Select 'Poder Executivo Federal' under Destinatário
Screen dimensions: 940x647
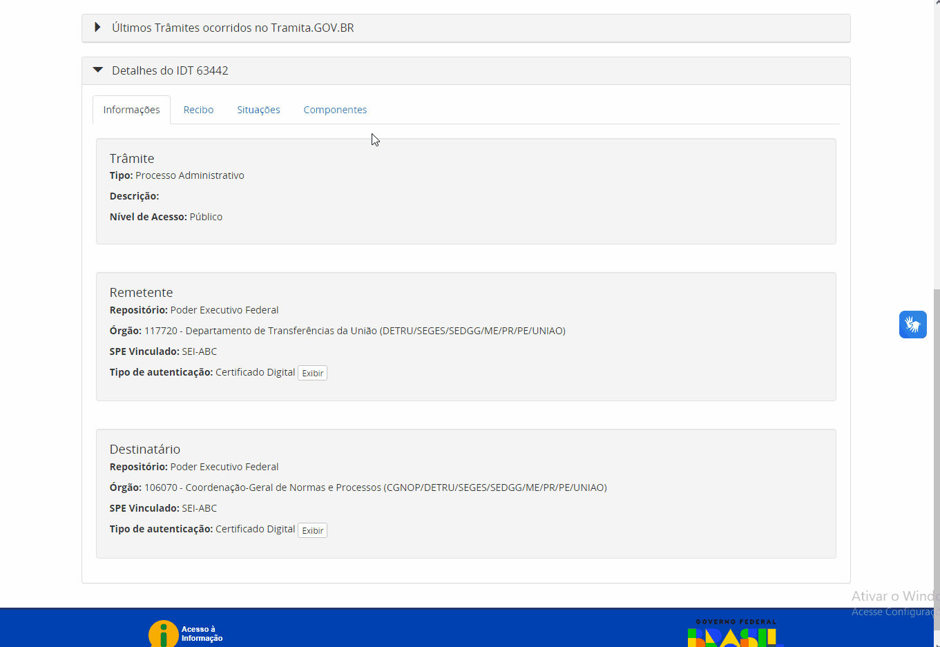coord(224,467)
